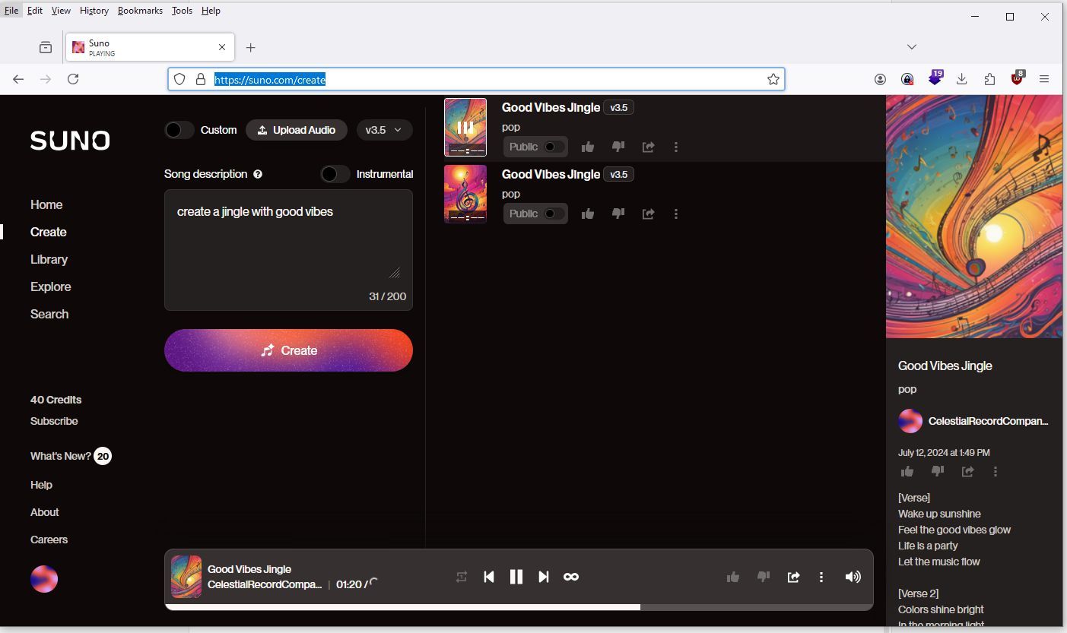This screenshot has height=633, width=1067.
Task: Close the Suno tab
Action: tap(222, 47)
